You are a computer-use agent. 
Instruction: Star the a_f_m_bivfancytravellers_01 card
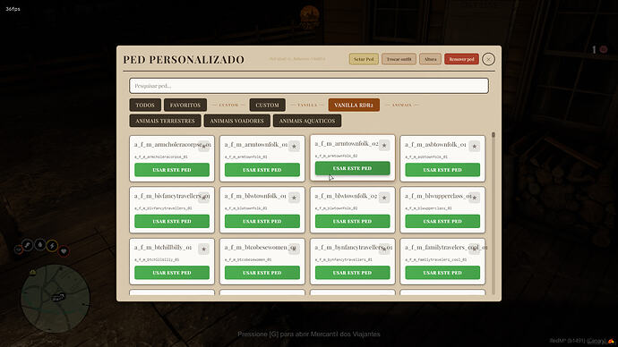tap(204, 198)
